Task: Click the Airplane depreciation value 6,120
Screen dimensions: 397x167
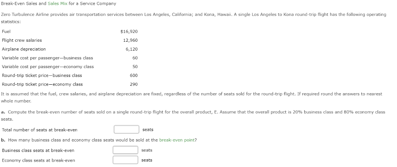Action: pyautogui.click(x=132, y=49)
